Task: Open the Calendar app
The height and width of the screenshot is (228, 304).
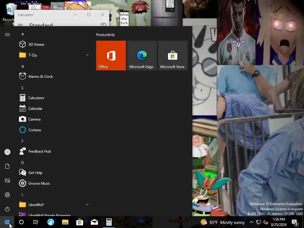Action: [x=54, y=108]
